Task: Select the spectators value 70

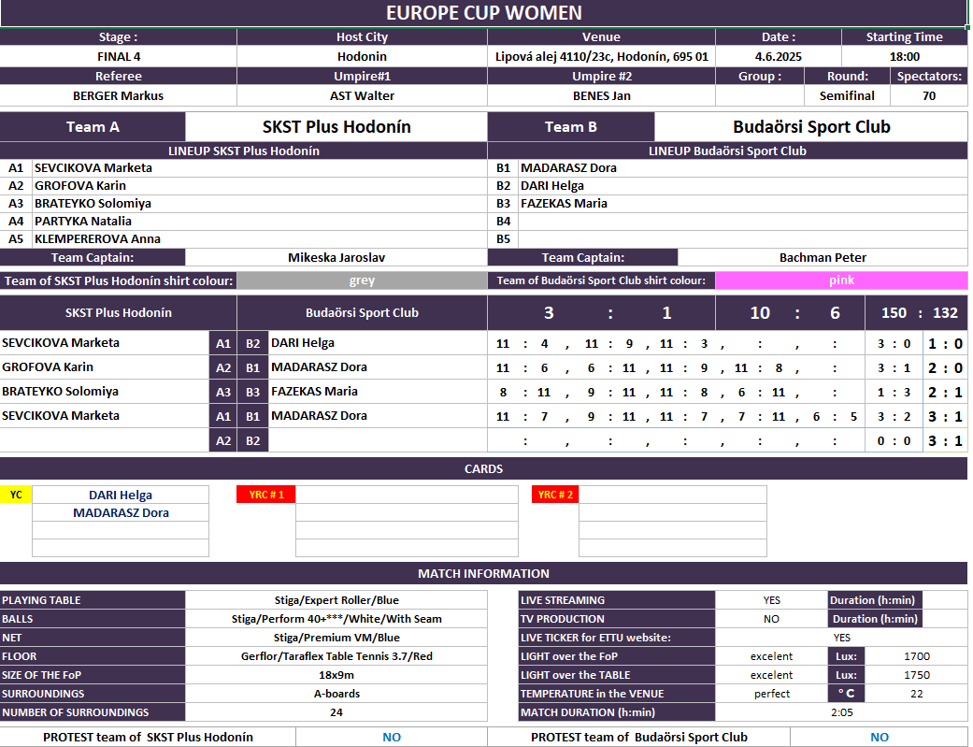Action: [x=929, y=95]
